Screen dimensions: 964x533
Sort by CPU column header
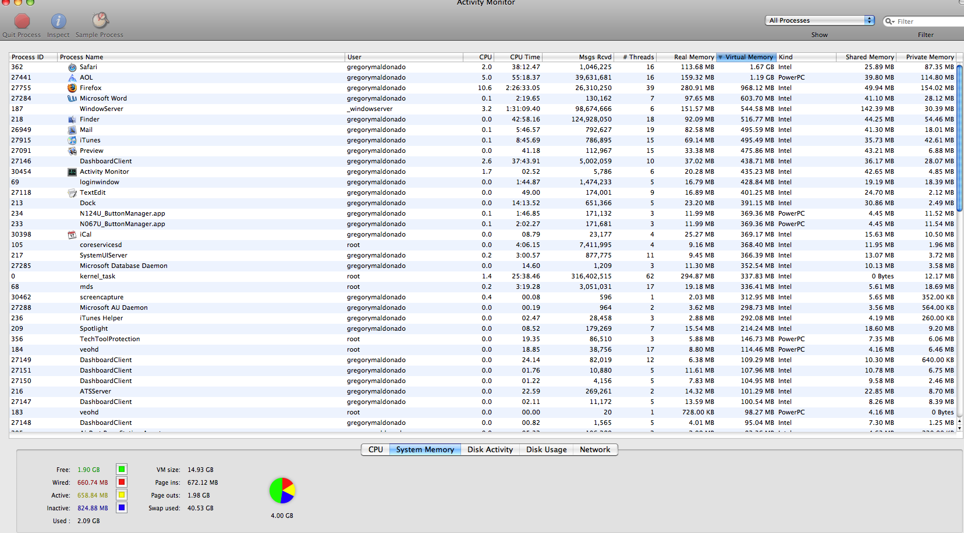click(x=479, y=57)
